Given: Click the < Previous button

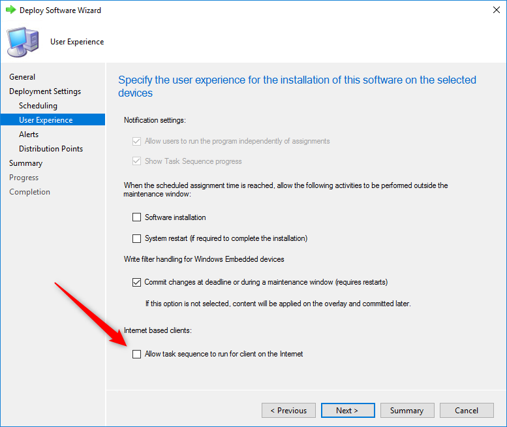Looking at the screenshot, I should (x=288, y=411).
